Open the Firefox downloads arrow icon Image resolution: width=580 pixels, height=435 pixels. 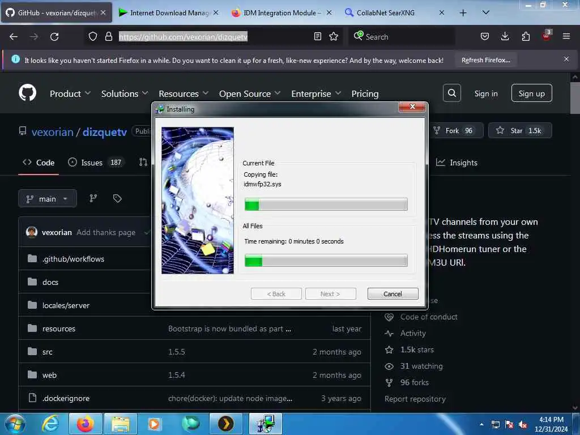505,36
